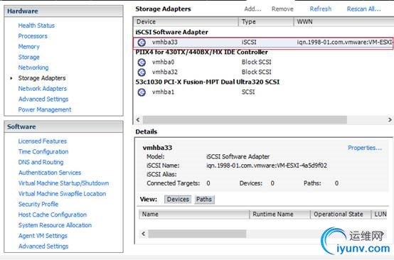Screen dimensions: 394x260
Task: Click the vmhba33 adapter icon
Action: 142,43
